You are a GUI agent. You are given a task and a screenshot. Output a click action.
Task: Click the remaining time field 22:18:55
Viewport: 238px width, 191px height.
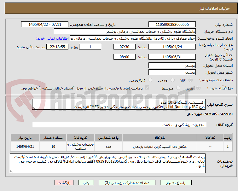coord(57,47)
